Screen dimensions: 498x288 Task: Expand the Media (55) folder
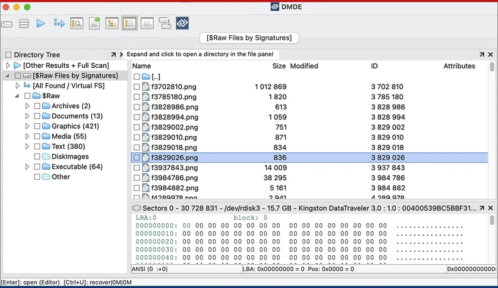(27, 136)
